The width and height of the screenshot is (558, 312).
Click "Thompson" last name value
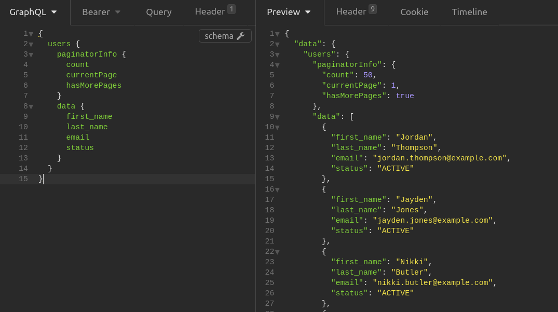point(414,147)
